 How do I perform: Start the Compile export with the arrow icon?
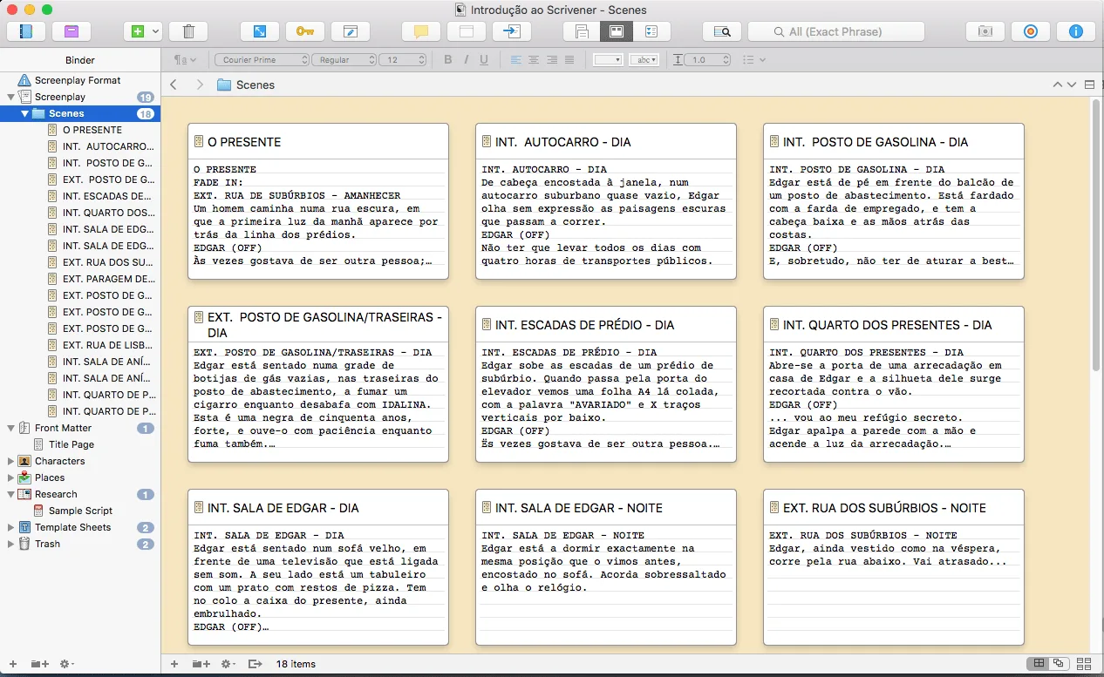click(x=512, y=30)
